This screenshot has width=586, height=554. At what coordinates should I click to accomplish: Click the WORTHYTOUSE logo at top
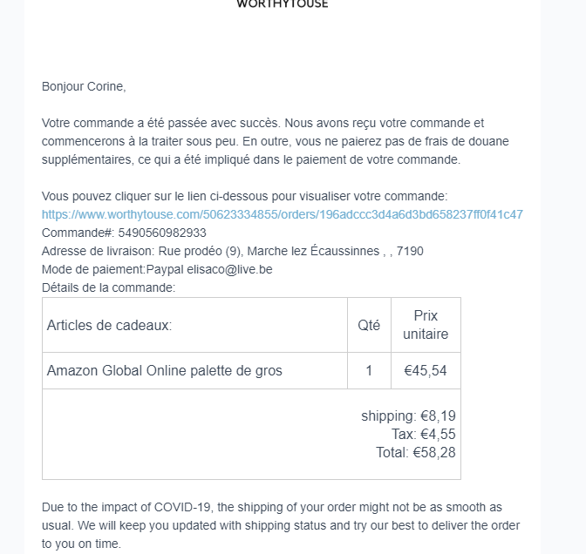(283, 4)
